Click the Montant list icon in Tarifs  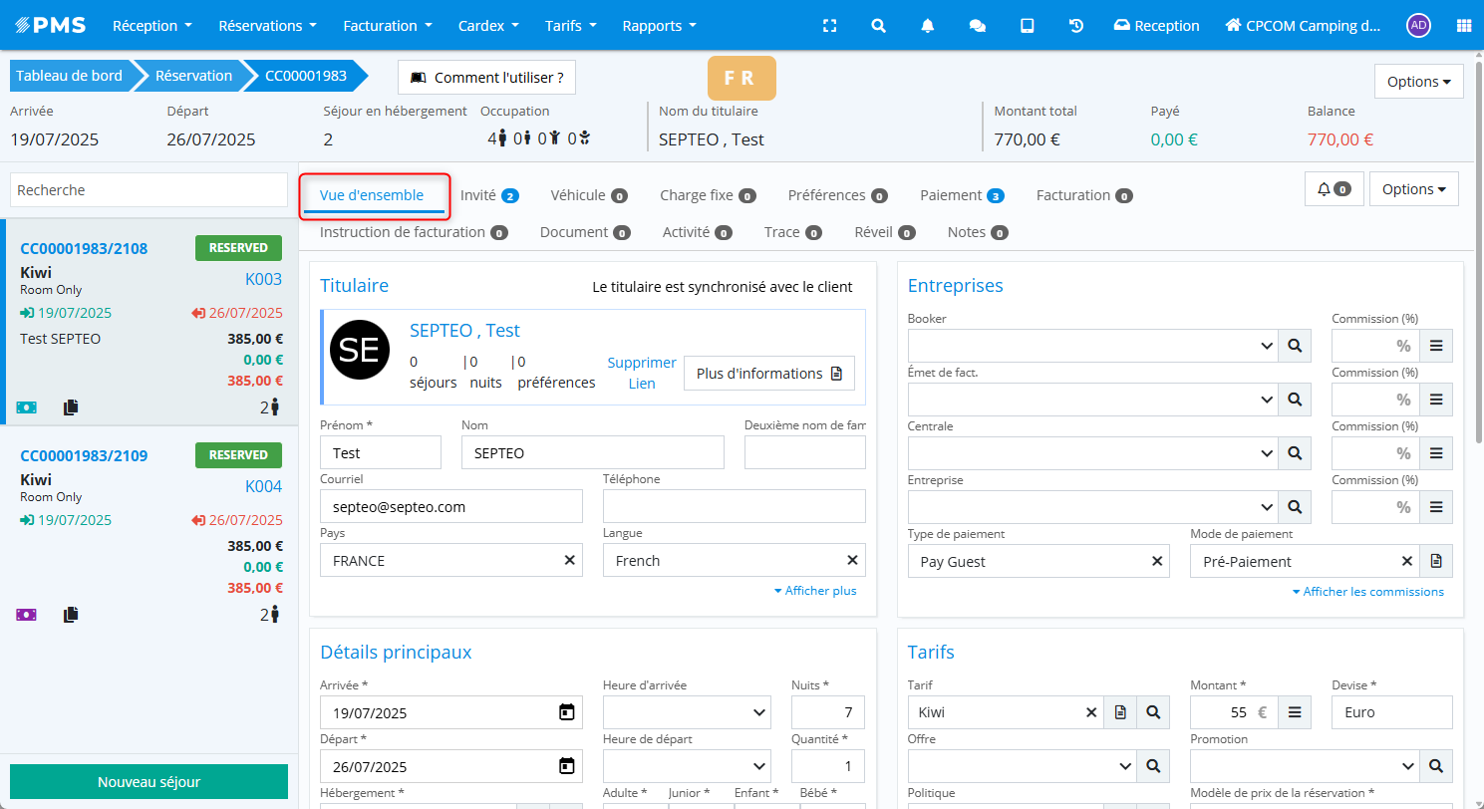(x=1295, y=712)
